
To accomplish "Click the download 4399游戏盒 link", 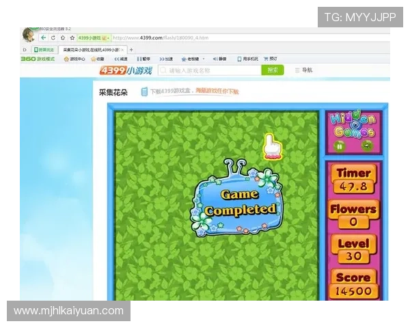I will point(190,92).
